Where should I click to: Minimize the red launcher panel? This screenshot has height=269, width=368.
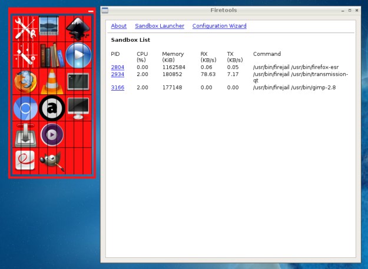click(90, 12)
